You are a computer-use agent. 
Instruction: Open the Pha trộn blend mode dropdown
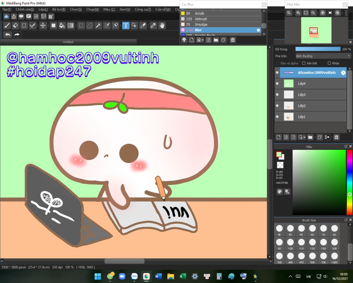tap(323, 56)
